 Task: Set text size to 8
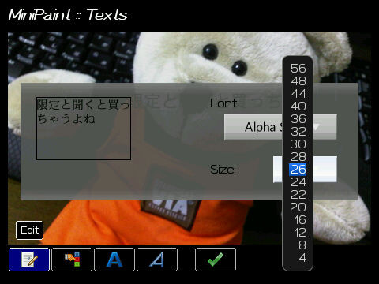[302, 245]
